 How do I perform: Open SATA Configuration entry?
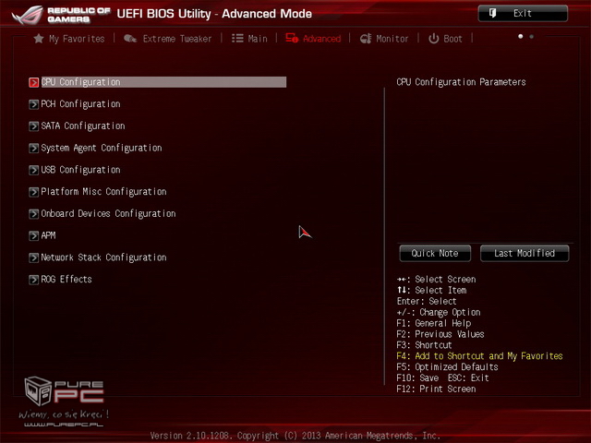click(83, 126)
